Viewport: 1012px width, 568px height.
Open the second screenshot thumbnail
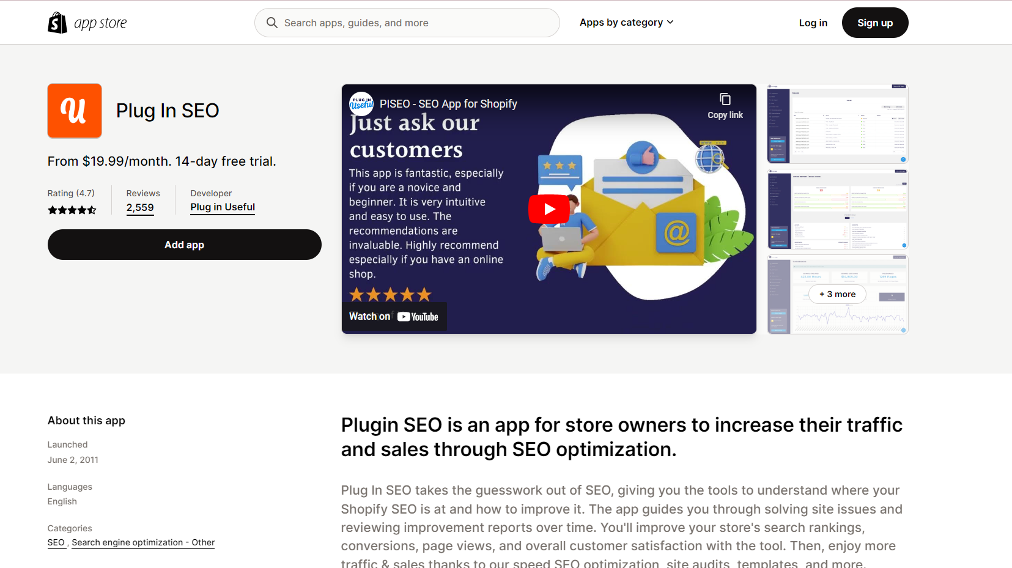coord(838,209)
